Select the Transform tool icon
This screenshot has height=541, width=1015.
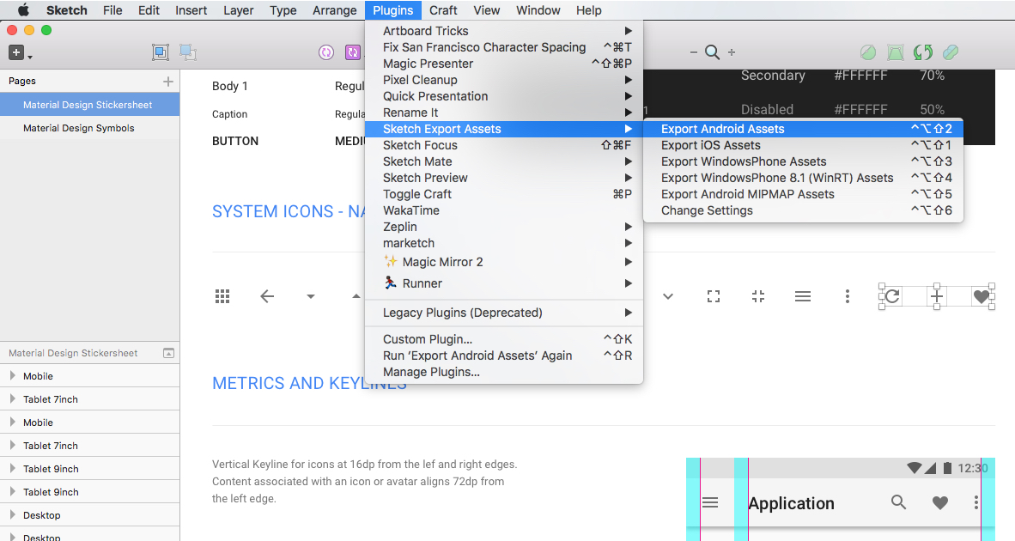click(x=896, y=52)
